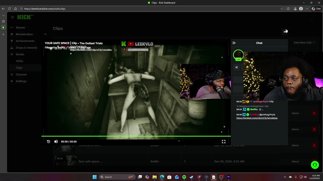Image resolution: width=323 pixels, height=181 pixels.
Task: Click the share icon in chat panel
Action: (x=236, y=67)
